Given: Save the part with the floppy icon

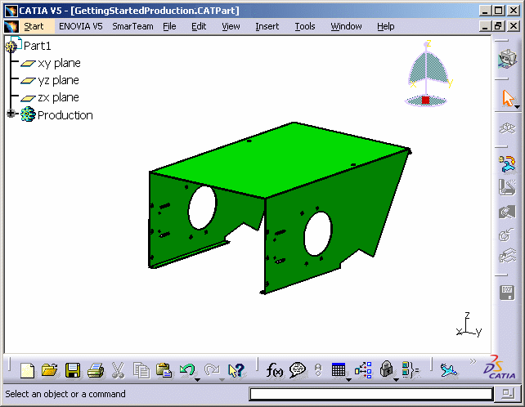Looking at the screenshot, I should click(73, 370).
